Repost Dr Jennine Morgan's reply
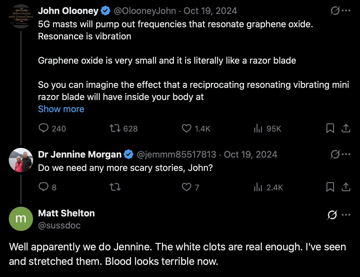This screenshot has width=360, height=277. pyautogui.click(x=115, y=187)
